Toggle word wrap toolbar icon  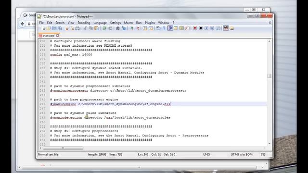point(158,28)
